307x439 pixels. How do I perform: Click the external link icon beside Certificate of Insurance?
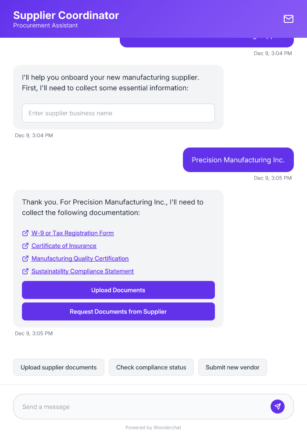click(25, 246)
